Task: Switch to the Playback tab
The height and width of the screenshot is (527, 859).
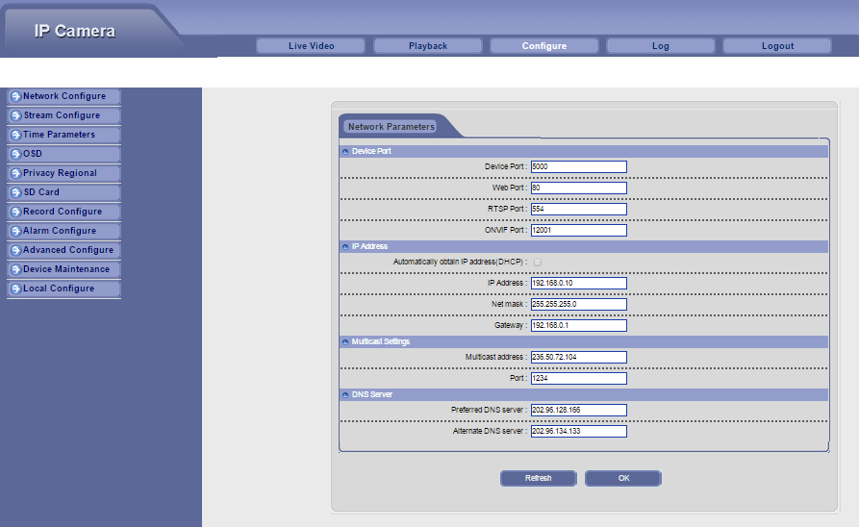Action: coord(427,46)
